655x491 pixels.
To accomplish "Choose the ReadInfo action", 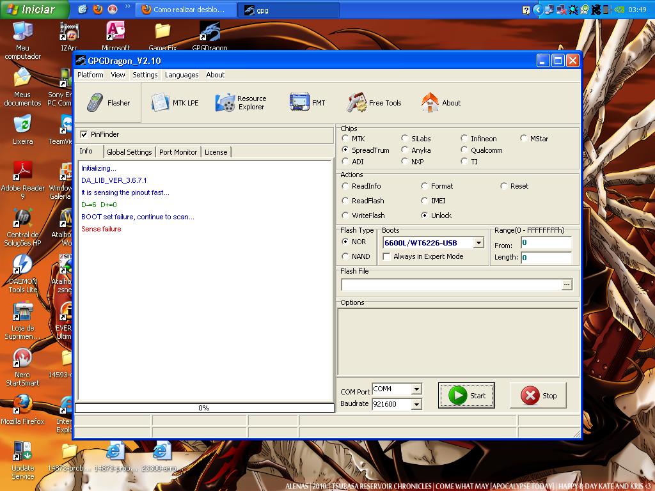I will [x=345, y=186].
